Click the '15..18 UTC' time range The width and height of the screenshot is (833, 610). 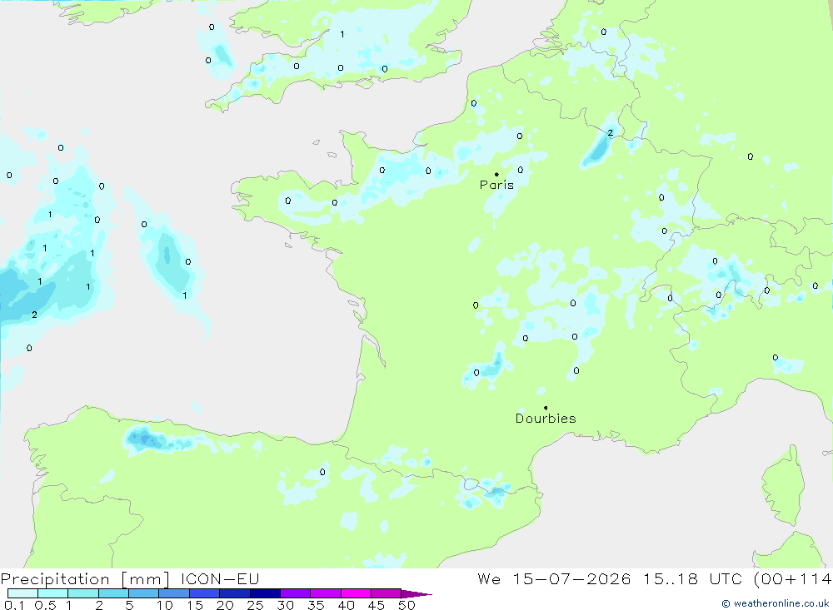692,579
